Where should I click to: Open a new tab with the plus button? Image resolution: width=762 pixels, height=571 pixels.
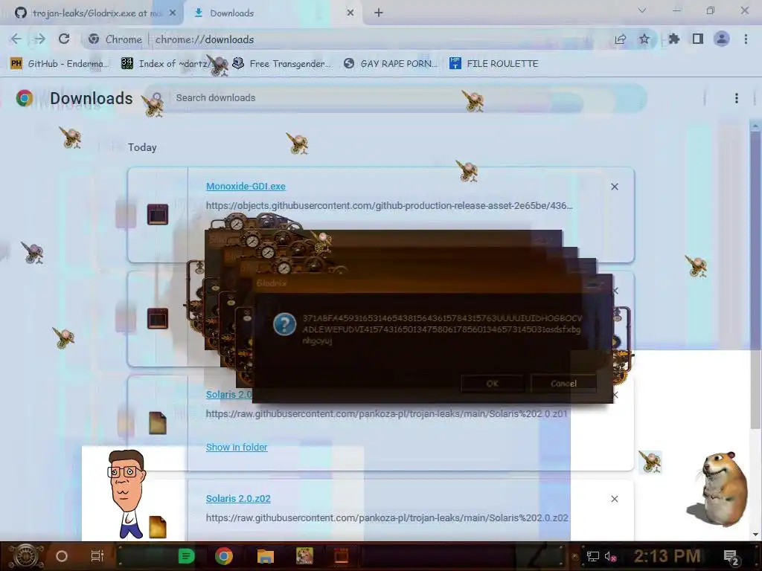click(x=379, y=13)
